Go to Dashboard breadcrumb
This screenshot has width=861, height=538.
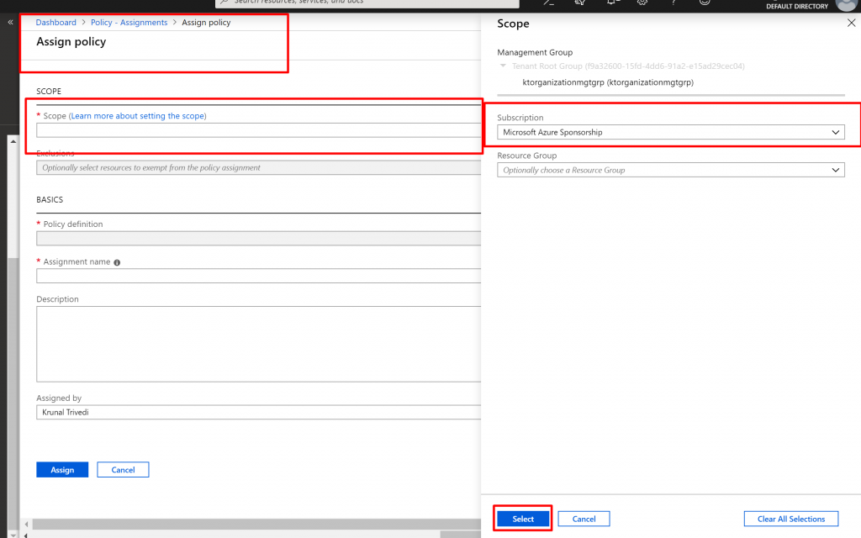(x=55, y=23)
